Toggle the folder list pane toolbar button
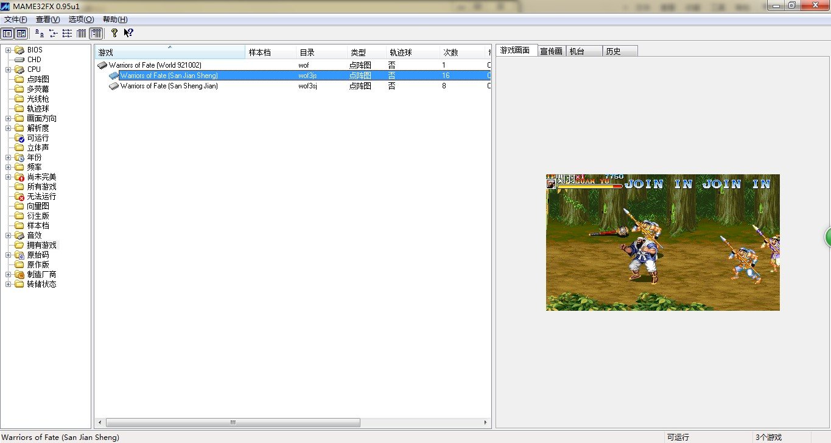The image size is (831, 443). click(x=7, y=34)
